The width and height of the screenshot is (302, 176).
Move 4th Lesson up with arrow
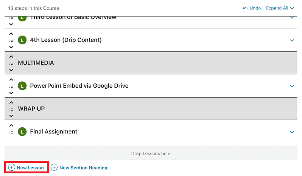[11, 34]
